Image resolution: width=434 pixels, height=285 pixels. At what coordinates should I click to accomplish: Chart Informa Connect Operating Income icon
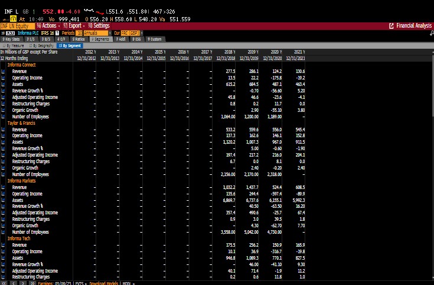click(x=3, y=78)
